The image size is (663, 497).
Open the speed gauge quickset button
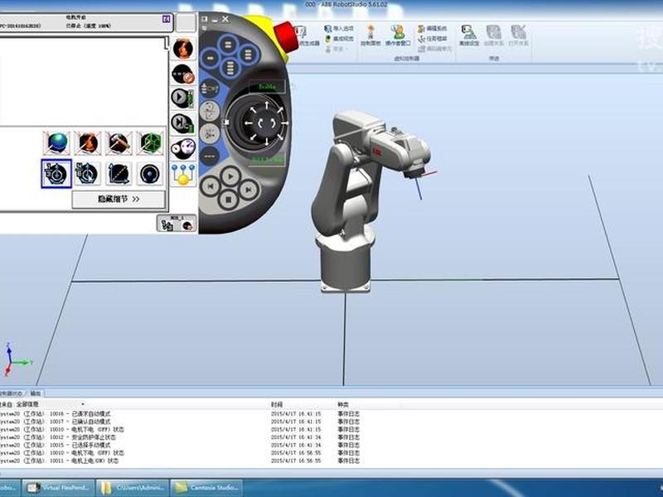tap(183, 148)
